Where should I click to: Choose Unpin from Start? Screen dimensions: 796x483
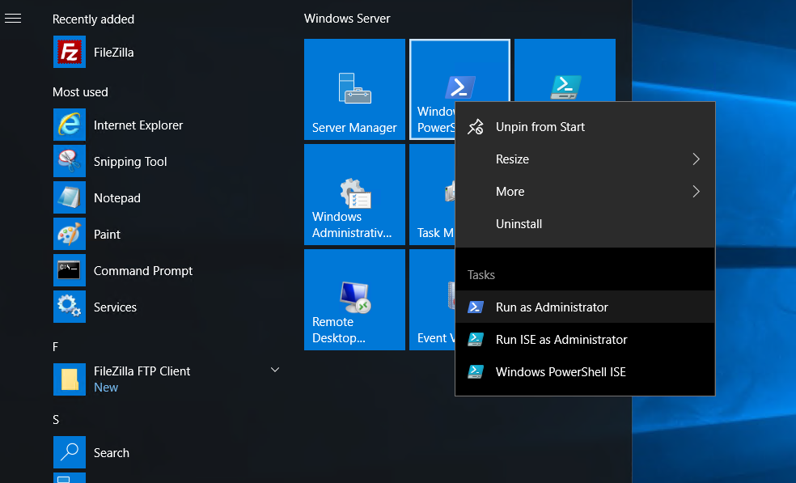tap(585, 126)
